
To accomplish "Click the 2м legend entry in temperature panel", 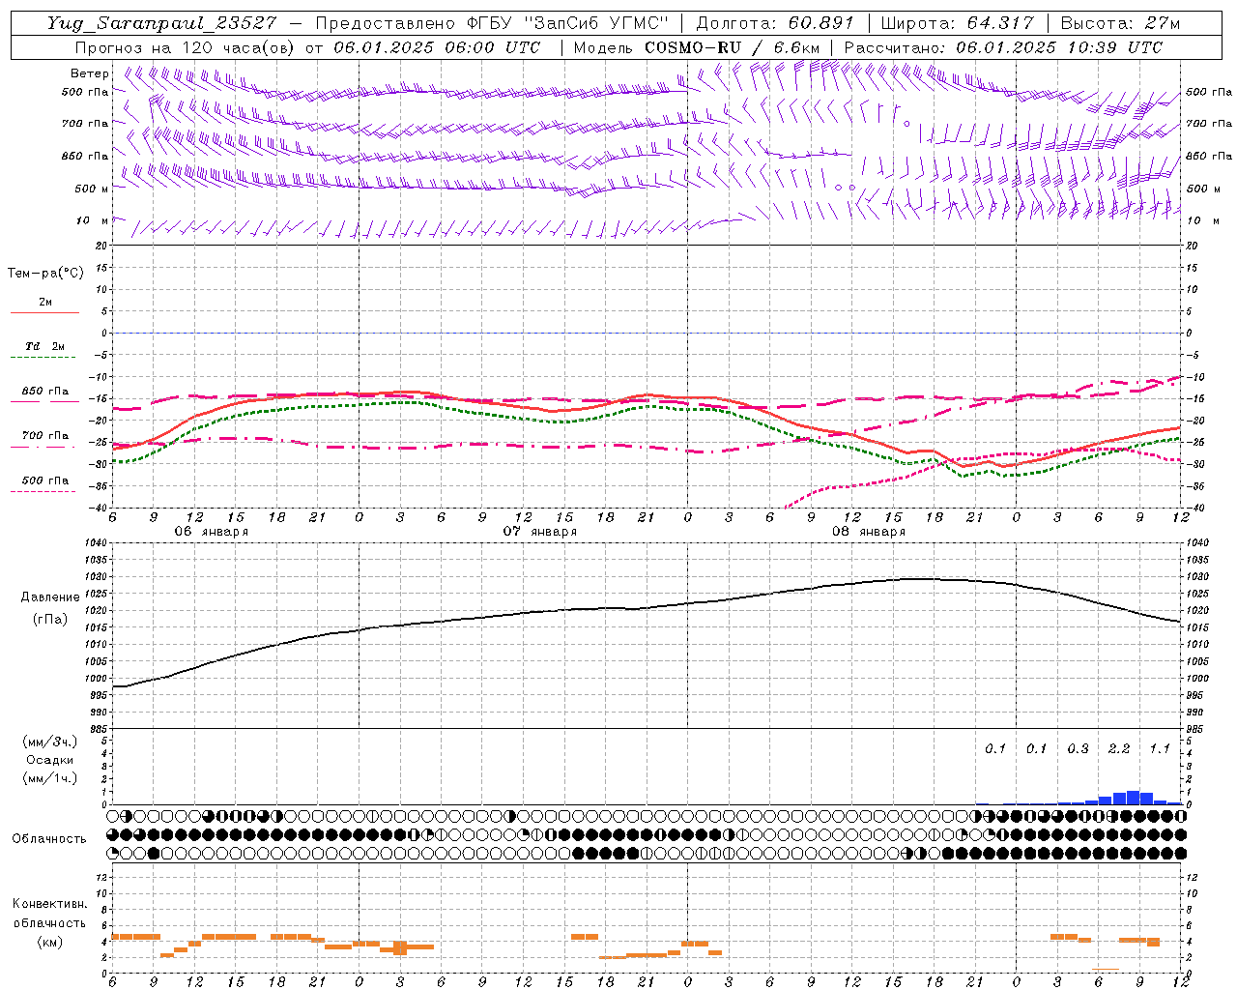I will coord(45,303).
